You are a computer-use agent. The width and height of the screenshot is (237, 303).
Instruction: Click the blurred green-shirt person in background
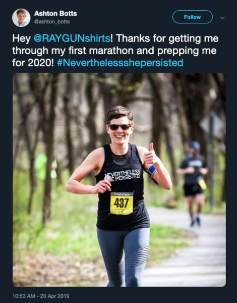coord(45,167)
